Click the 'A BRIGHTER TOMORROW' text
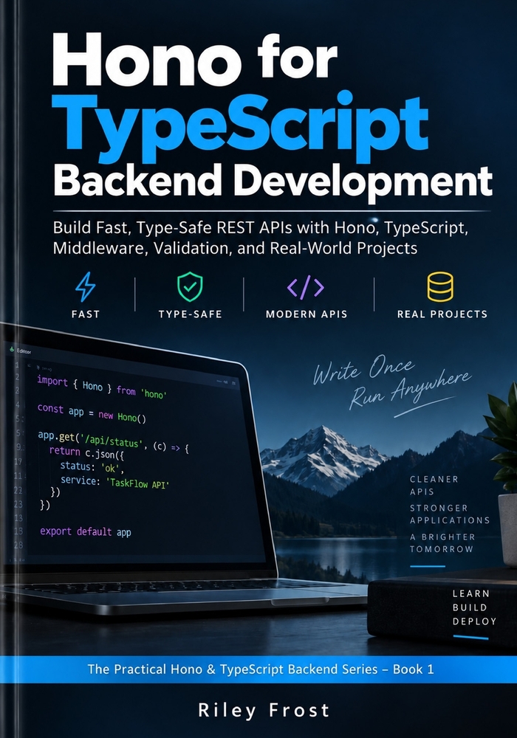517x738 pixels. click(442, 542)
